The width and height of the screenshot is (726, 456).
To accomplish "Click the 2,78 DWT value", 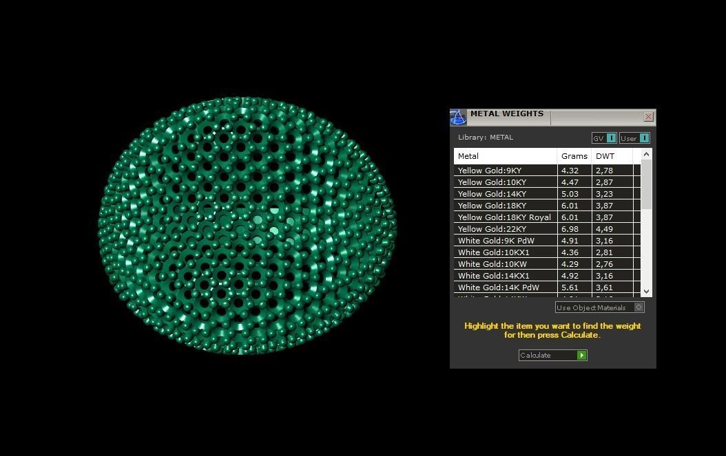I will (x=604, y=171).
